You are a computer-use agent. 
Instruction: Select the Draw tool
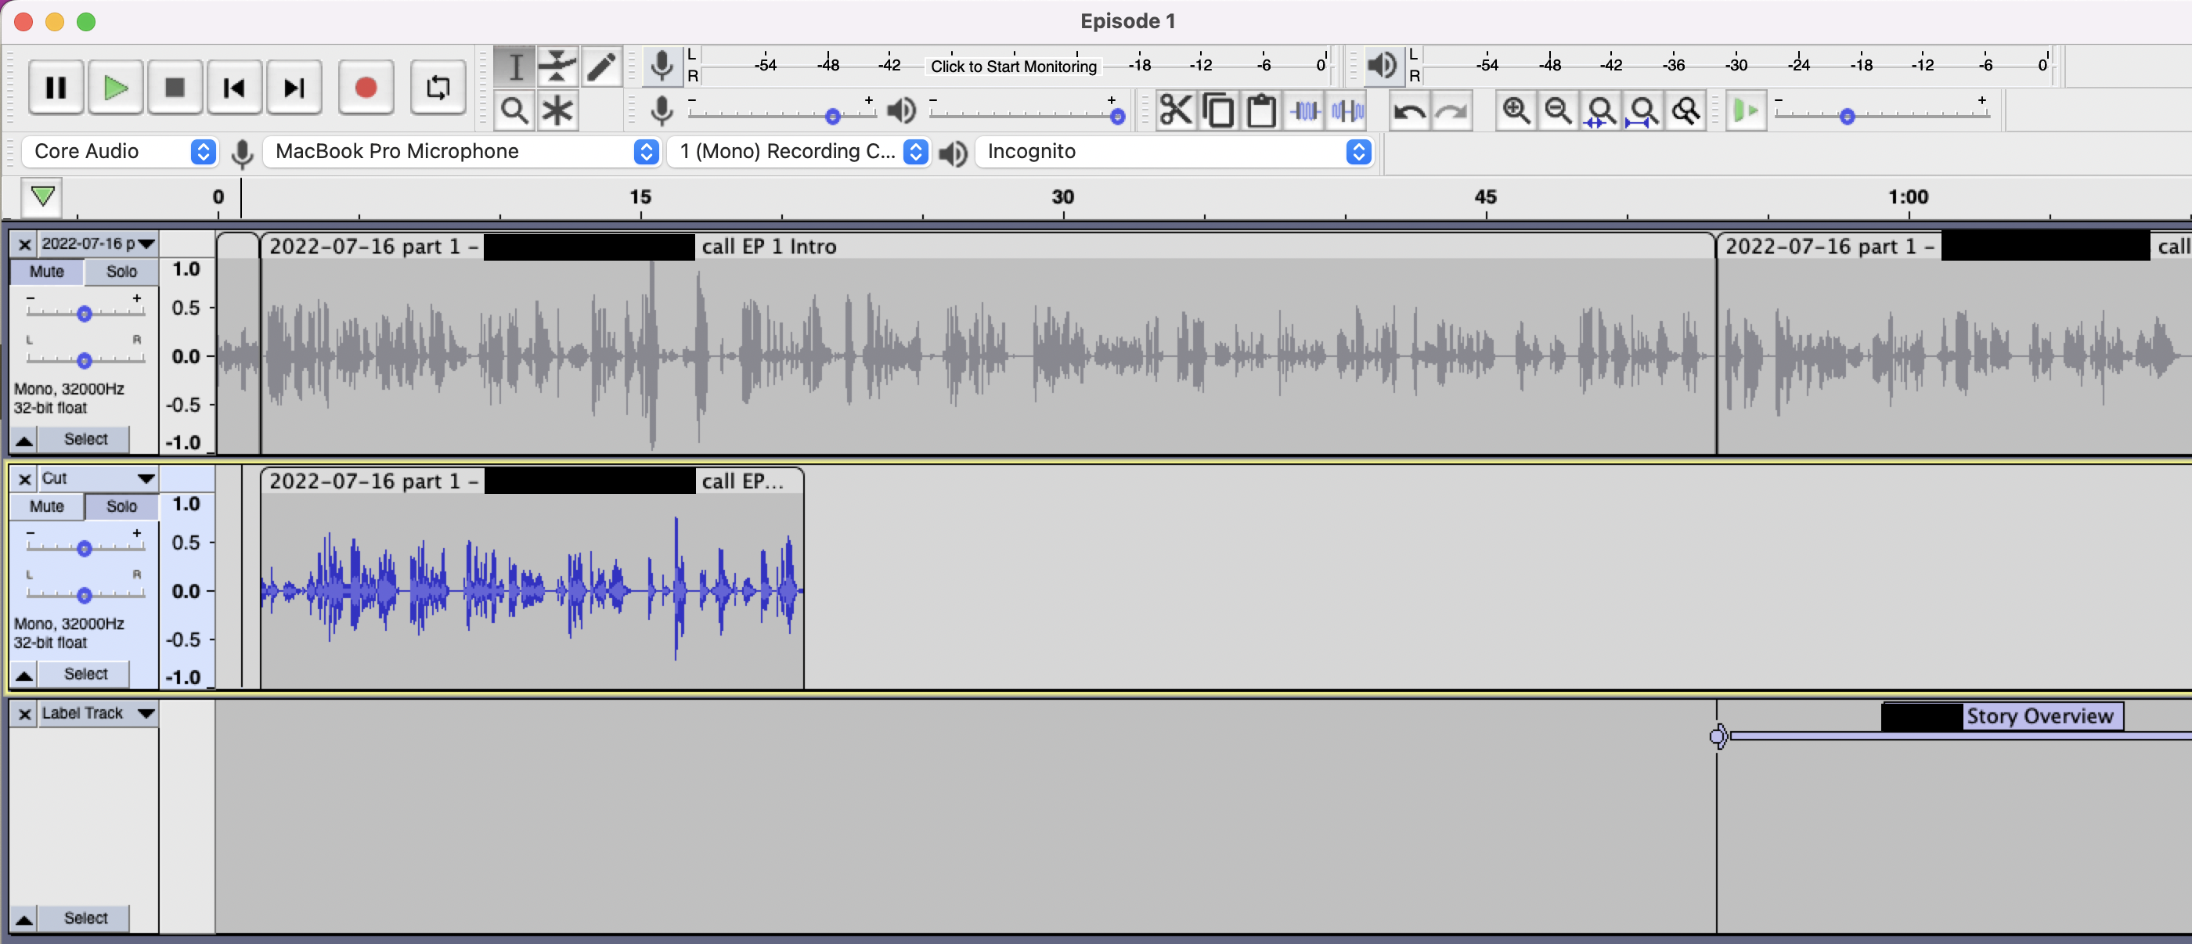(603, 67)
